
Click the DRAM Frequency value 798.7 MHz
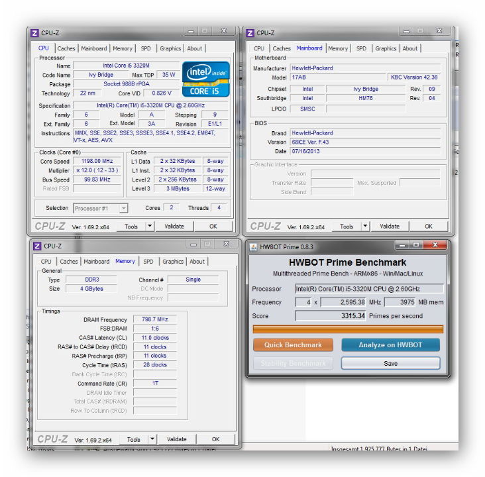tap(155, 319)
